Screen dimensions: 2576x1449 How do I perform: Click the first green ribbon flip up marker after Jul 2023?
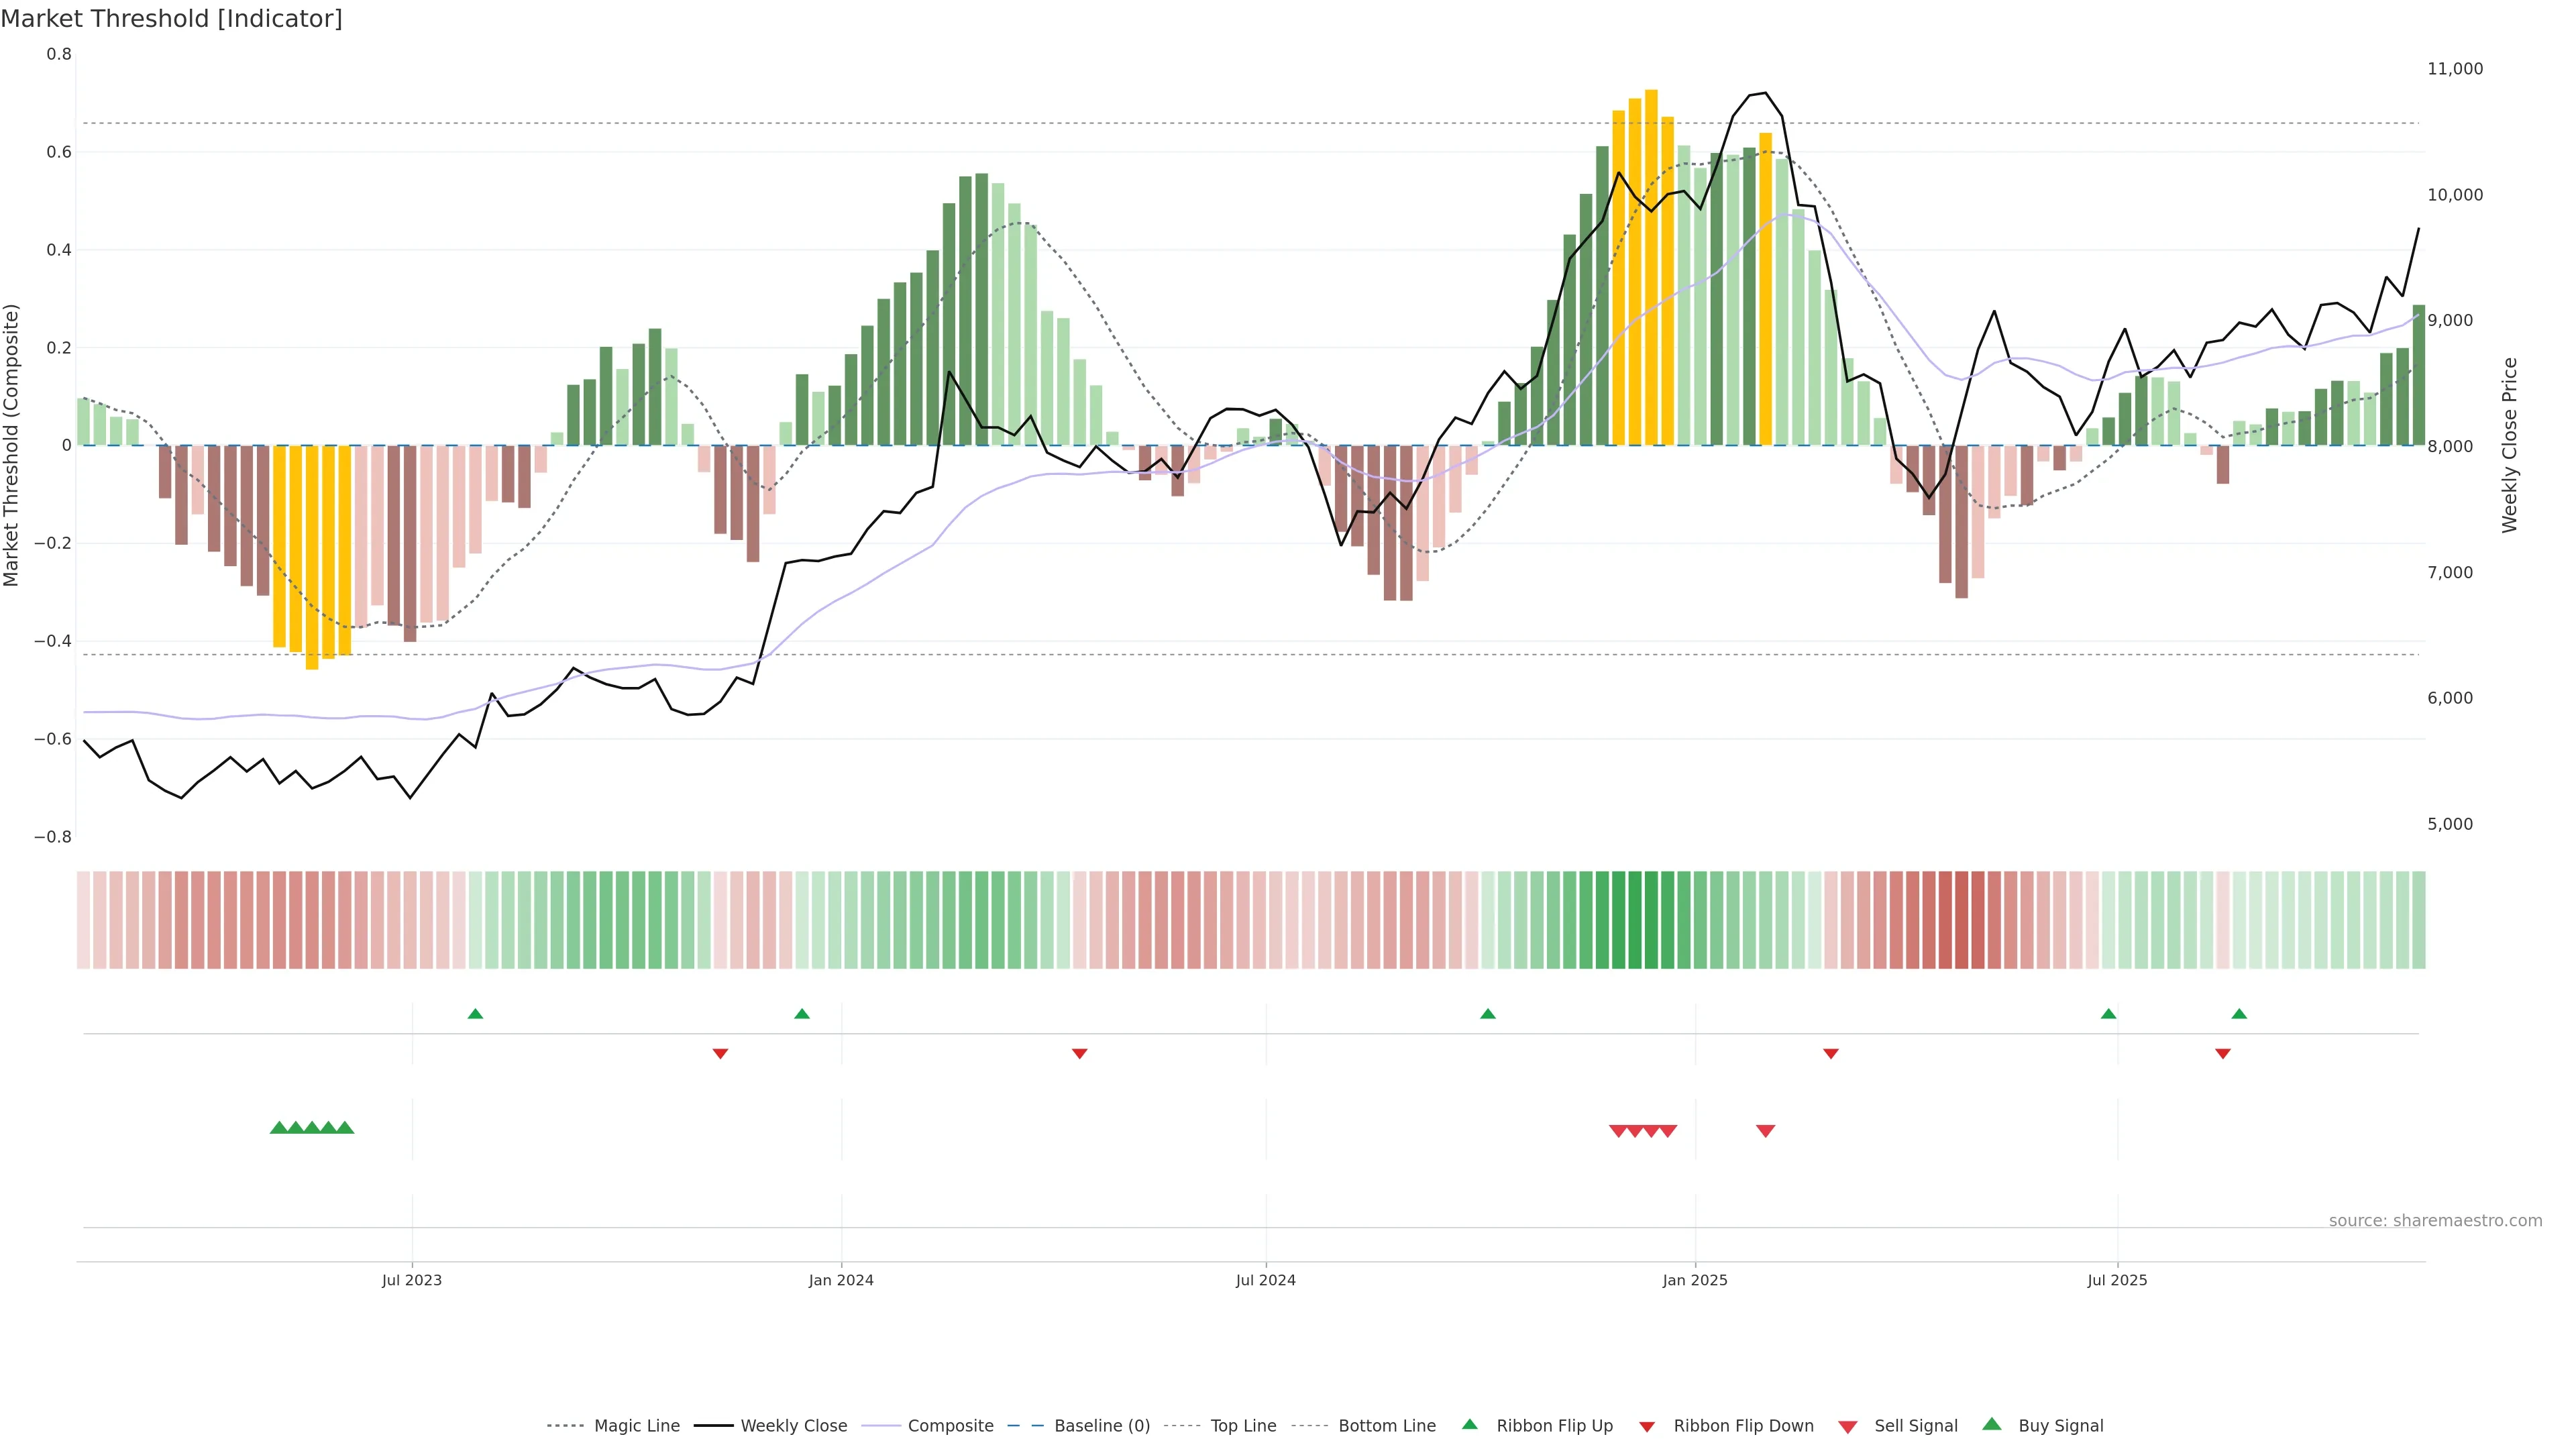475,1014
